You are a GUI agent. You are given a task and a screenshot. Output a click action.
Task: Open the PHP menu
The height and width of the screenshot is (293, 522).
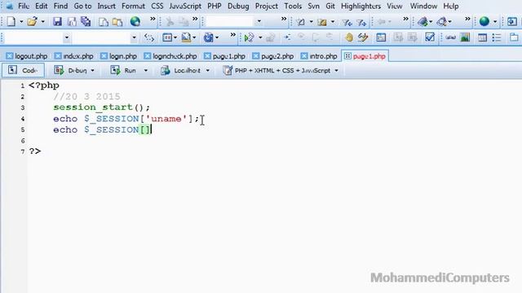coord(214,6)
